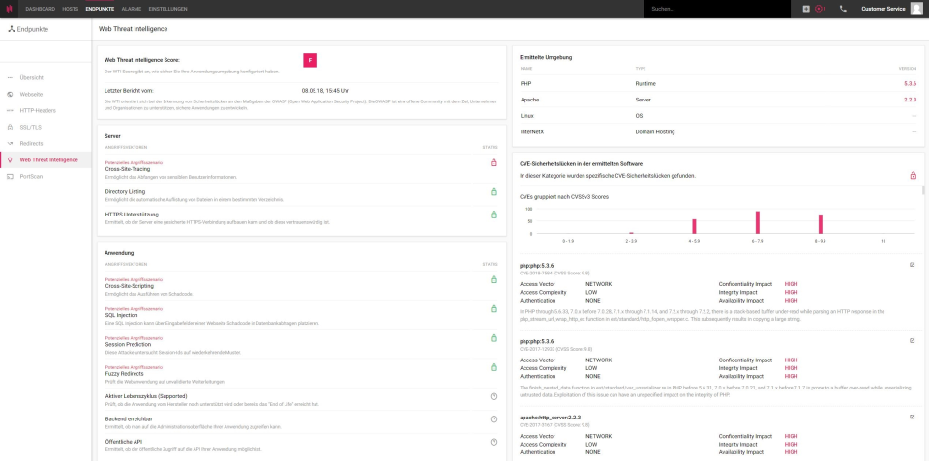Click the plus icon in the top bar

tap(806, 9)
